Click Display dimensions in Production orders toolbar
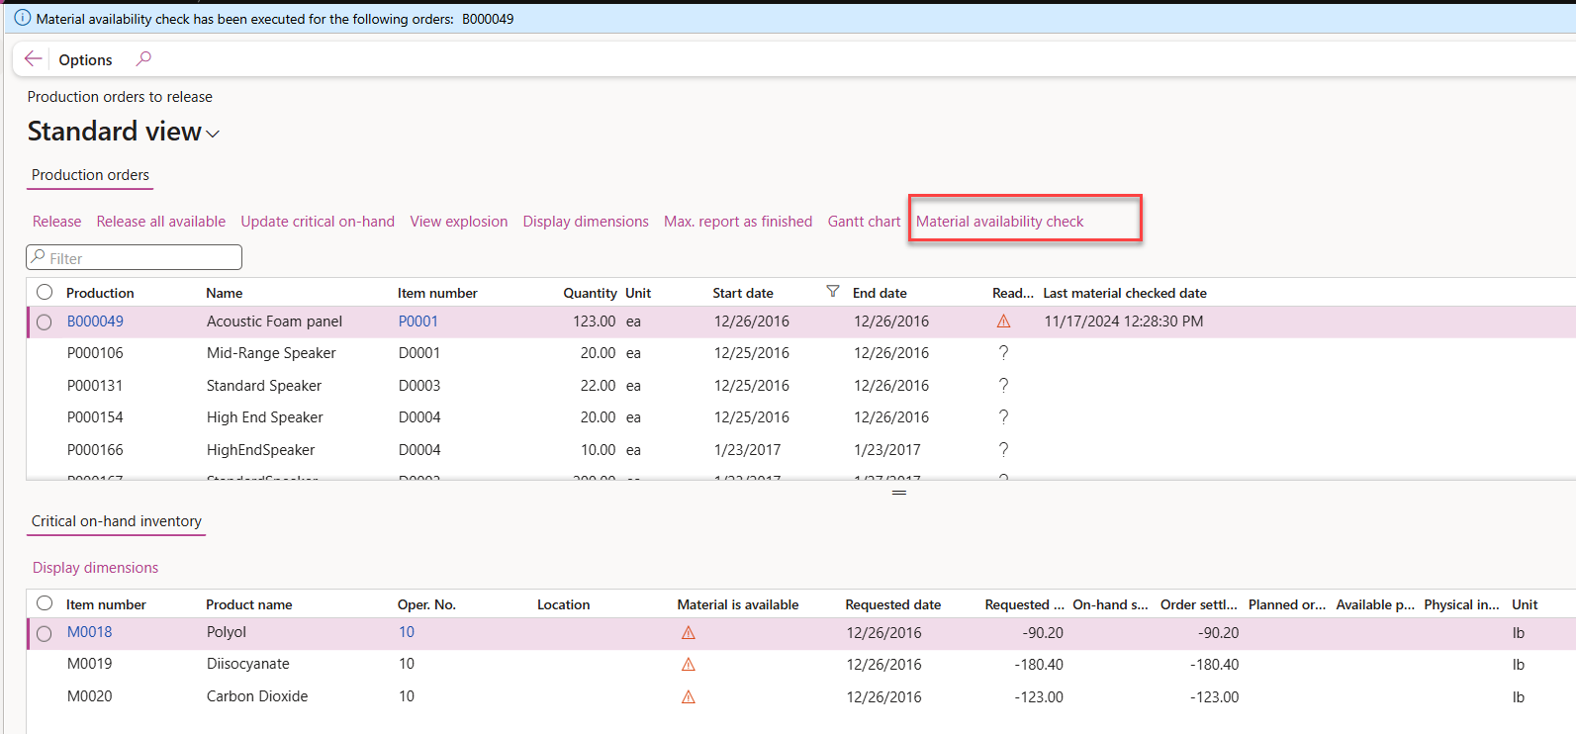Screen dimensions: 1576x734 coord(586,222)
